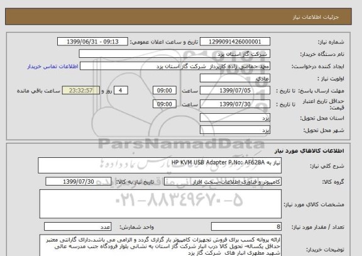362x256 pixels.
Task: Click the empty goods specifications text area
Action: pyautogui.click(x=160, y=204)
